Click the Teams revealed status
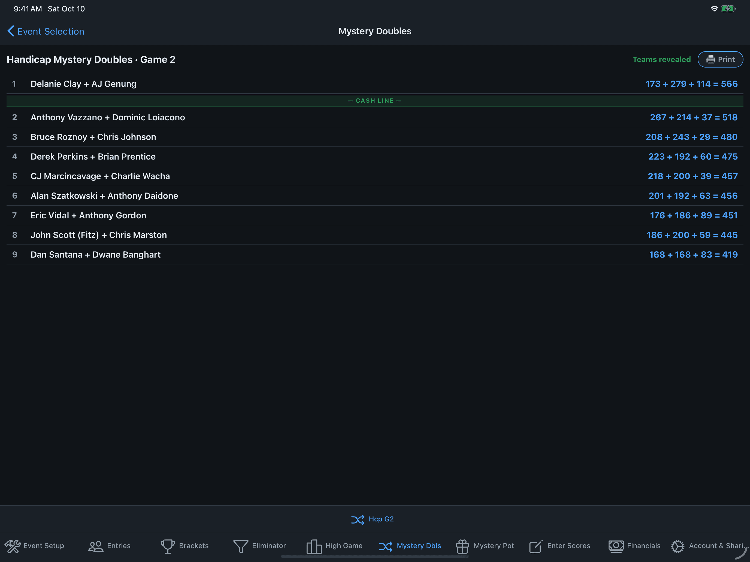This screenshot has width=750, height=562. [661, 59]
